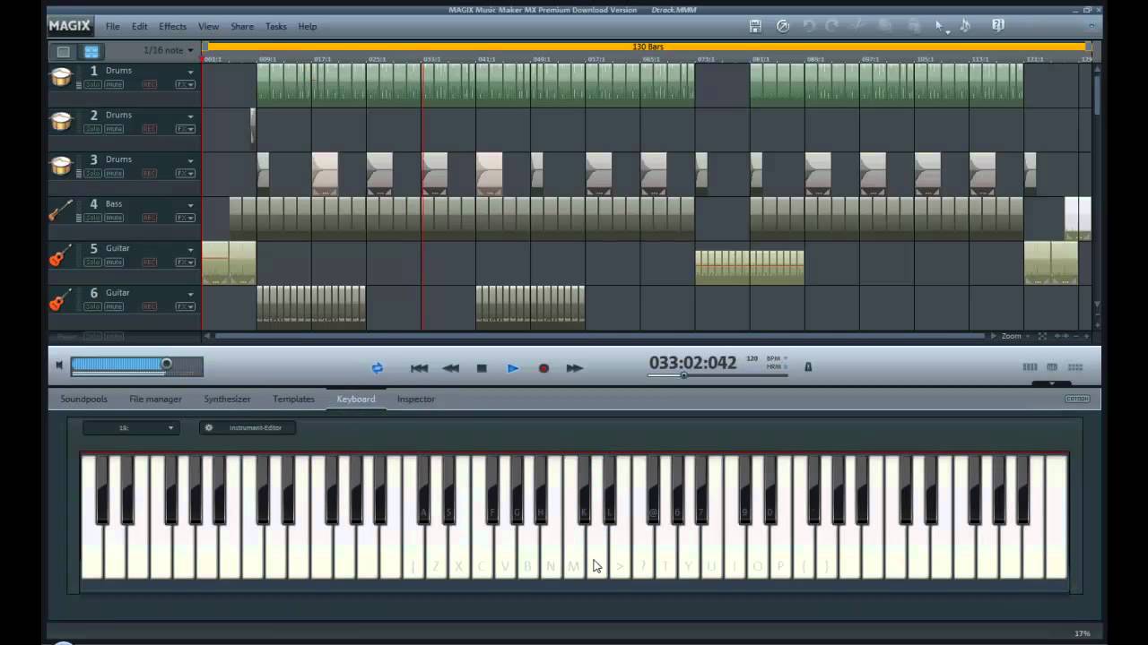Mute track 4 Bass

(x=114, y=218)
